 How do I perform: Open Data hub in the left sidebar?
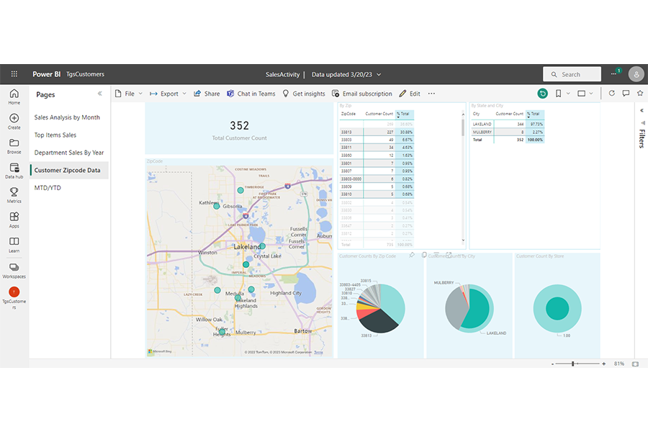pos(14,171)
